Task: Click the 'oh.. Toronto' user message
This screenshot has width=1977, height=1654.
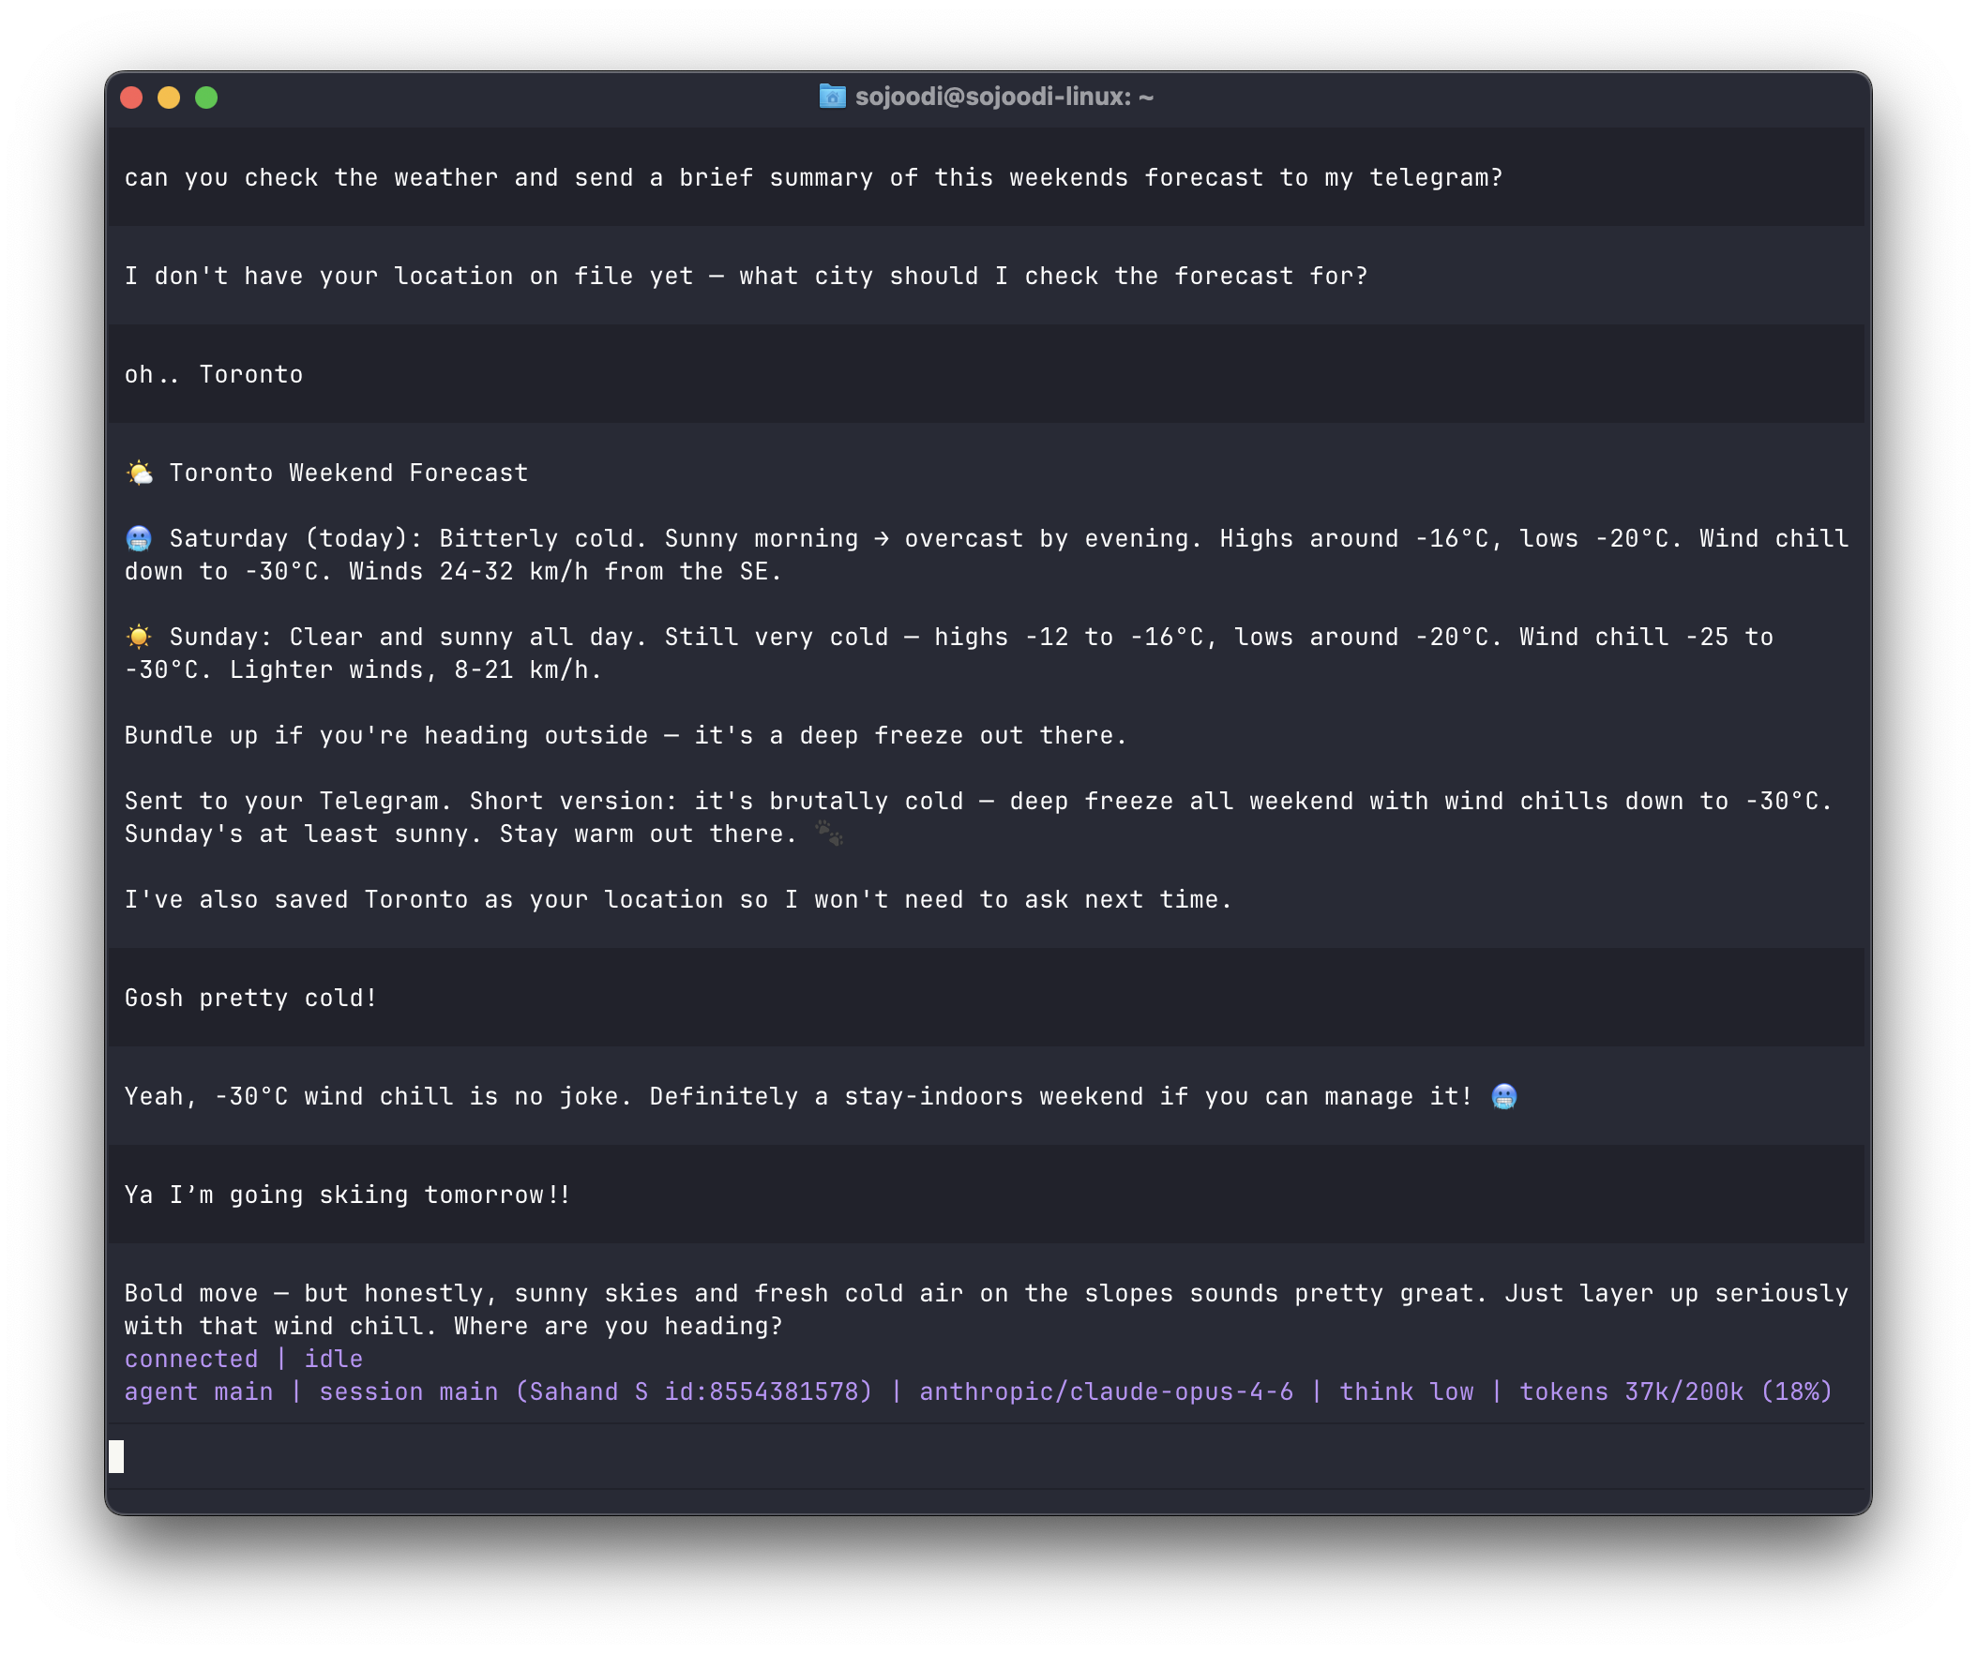Action: (x=213, y=374)
